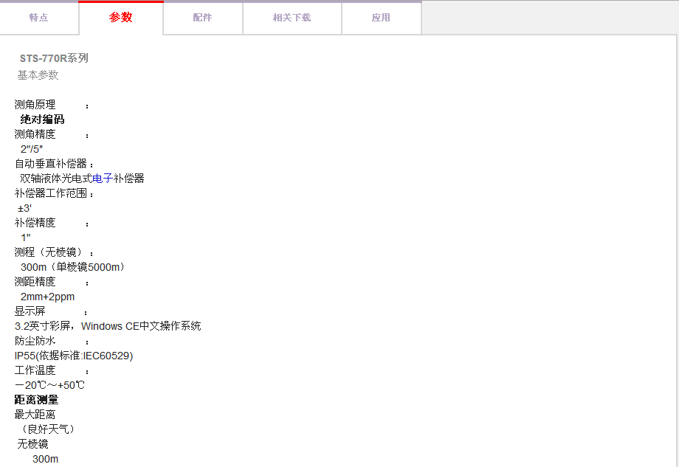Click the blue 电子 hyperlink
The image size is (679, 467).
pos(103,179)
